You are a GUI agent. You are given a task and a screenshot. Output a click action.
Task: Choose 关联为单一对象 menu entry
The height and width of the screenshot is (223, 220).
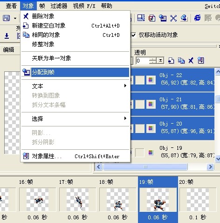pos(75,58)
